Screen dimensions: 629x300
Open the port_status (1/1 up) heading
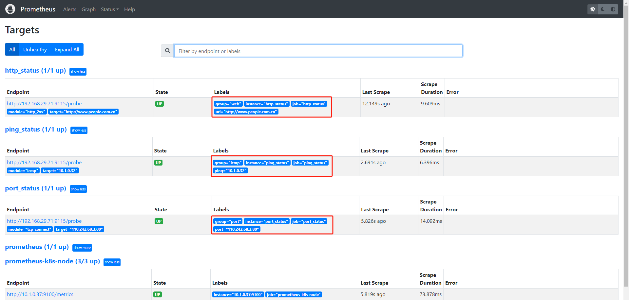[x=35, y=188]
